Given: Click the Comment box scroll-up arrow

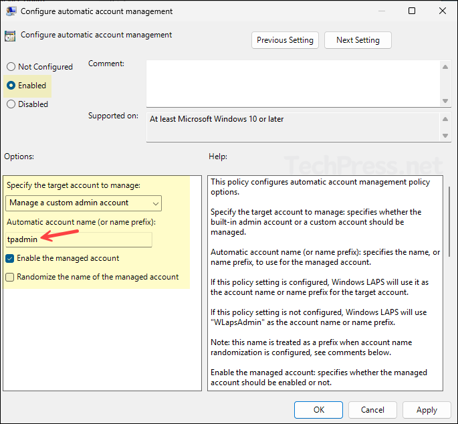Looking at the screenshot, I should 445,67.
